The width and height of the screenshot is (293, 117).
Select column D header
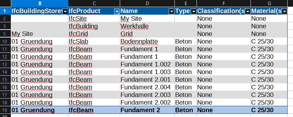(x=147, y=3)
